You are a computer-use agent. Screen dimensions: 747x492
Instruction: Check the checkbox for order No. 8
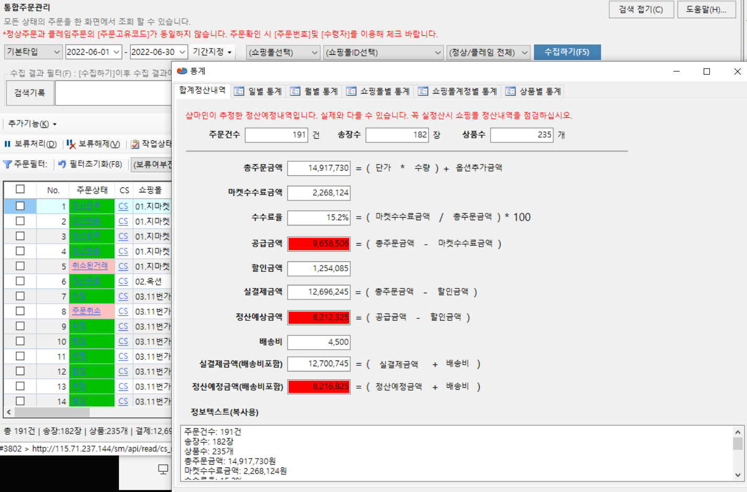click(20, 311)
